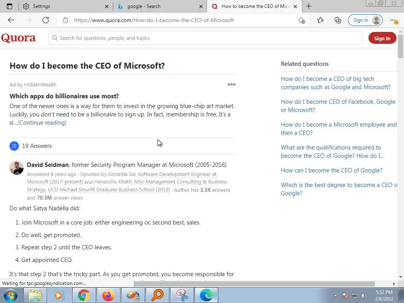Click the Ad by HiddenWealth label

click(33, 84)
